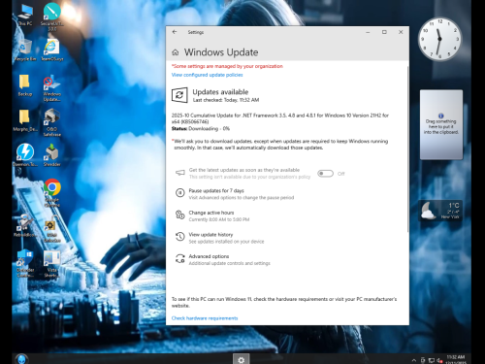This screenshot has width=485, height=364.
Task: Open Vista Shortcut desktop icon
Action: point(52,263)
